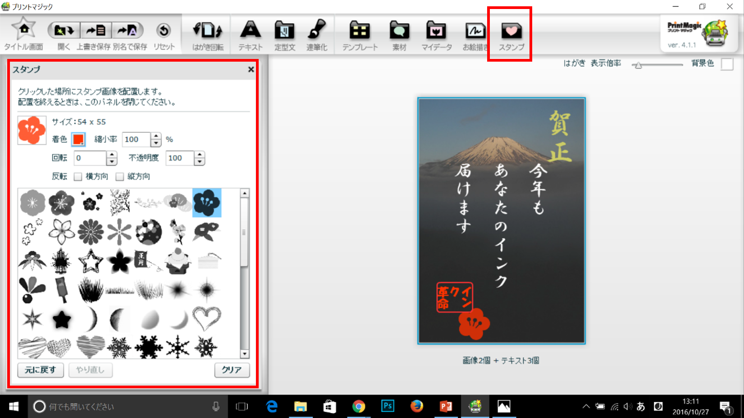The width and height of the screenshot is (744, 418).
Task: Select the five-petal outline flower stamp
Action: (x=61, y=232)
